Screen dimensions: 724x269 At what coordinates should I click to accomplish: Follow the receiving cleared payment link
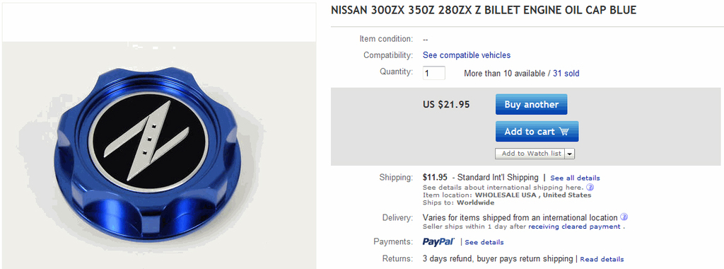point(574,227)
